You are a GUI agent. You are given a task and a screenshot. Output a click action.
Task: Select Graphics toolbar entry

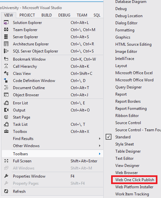(x=123, y=37)
